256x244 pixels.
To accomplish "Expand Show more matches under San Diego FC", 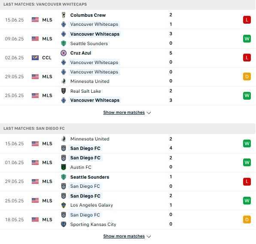I will (x=124, y=236).
